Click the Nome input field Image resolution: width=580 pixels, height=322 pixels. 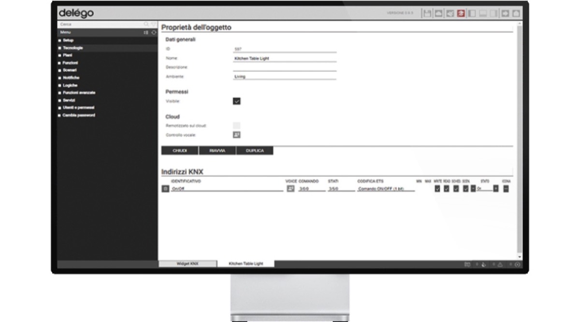click(285, 58)
